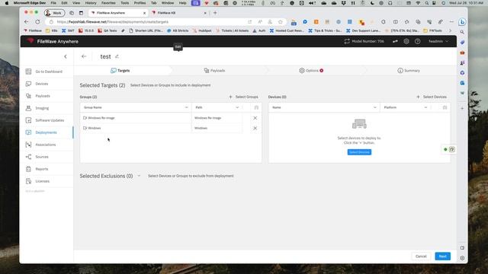Click the browser back arrow
Viewport: 488px width, 274px height.
click(27, 22)
